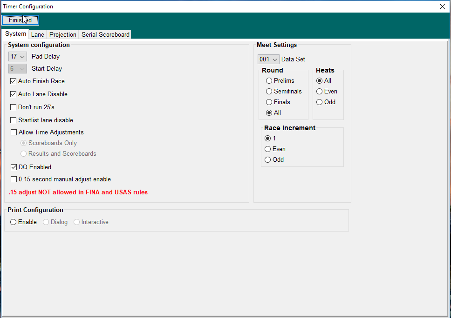Image resolution: width=451 pixels, height=318 pixels.
Task: Enable 0.15 second manual adjust
Action: pos(14,179)
